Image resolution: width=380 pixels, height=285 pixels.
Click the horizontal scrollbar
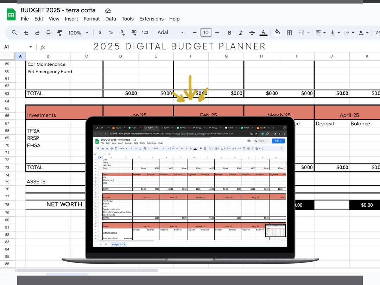pos(87,271)
